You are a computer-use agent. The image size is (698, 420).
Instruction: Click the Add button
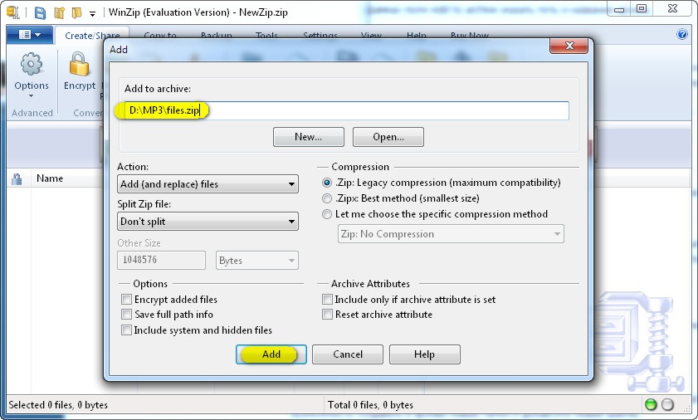pyautogui.click(x=271, y=354)
